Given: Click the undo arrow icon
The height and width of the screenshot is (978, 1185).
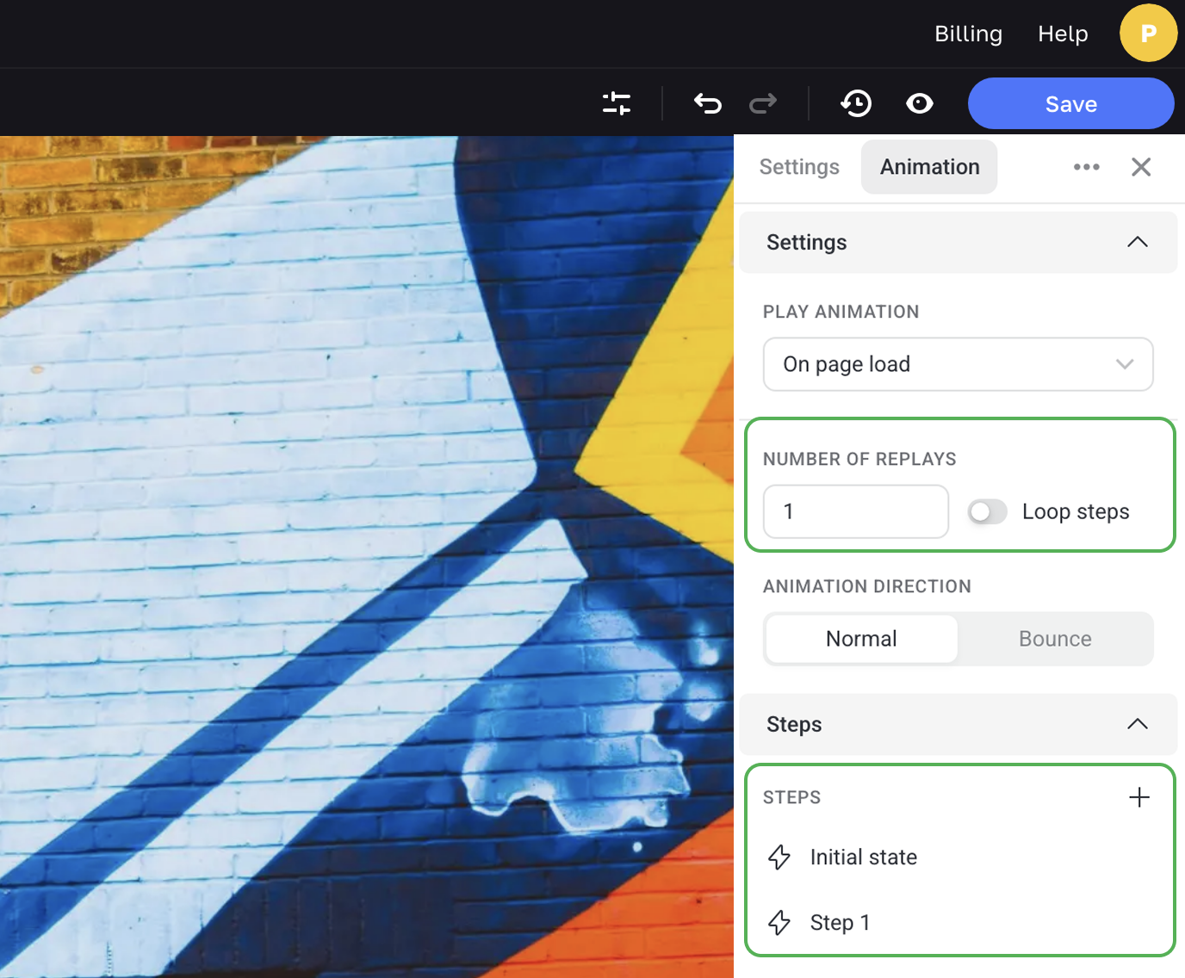Looking at the screenshot, I should (707, 104).
